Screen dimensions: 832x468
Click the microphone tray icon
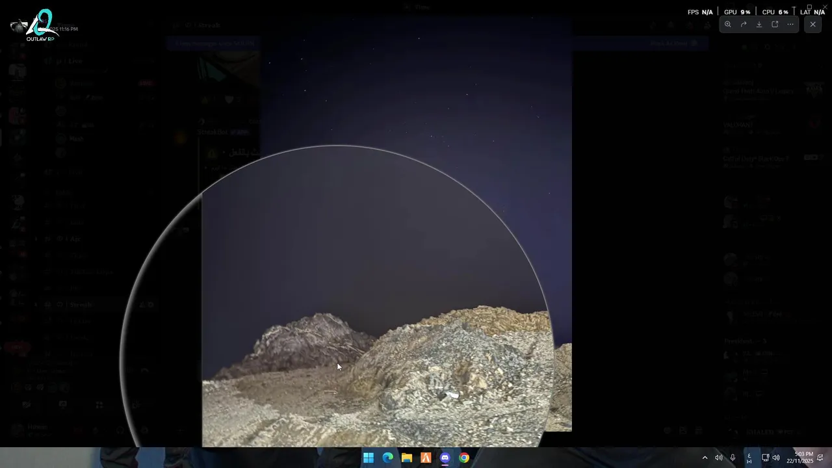733,458
